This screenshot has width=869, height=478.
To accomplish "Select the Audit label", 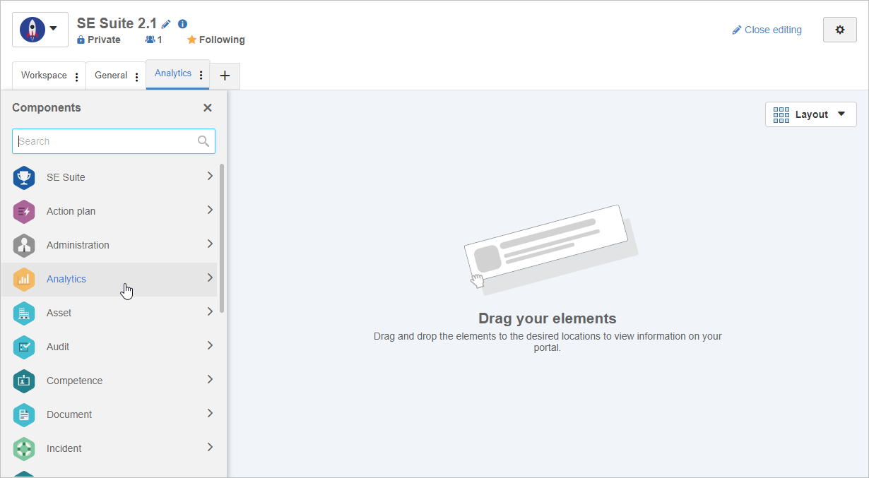I will 58,347.
